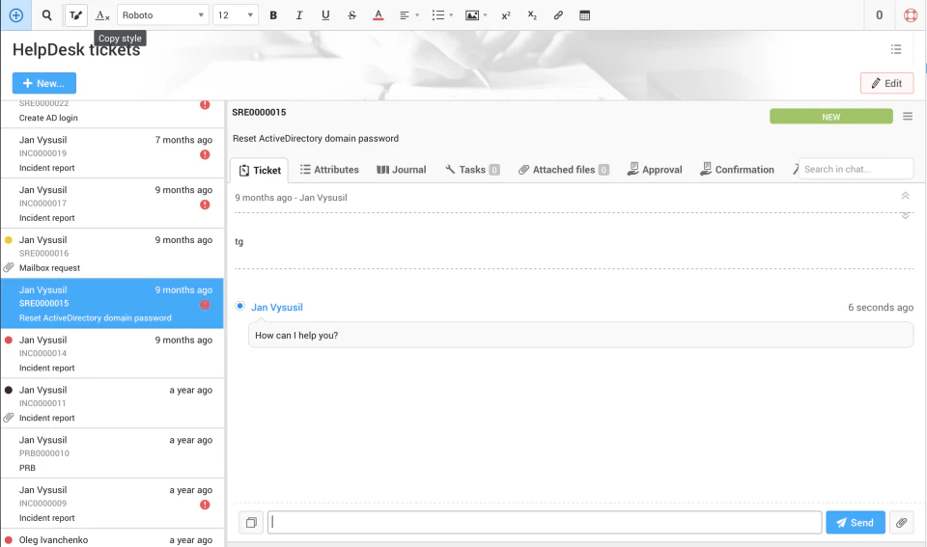Open ticket INC0000014 Incident report
Viewport: 927px width, 547px height.
(x=112, y=354)
